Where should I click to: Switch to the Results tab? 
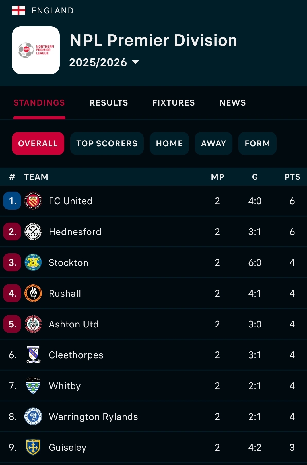(109, 103)
